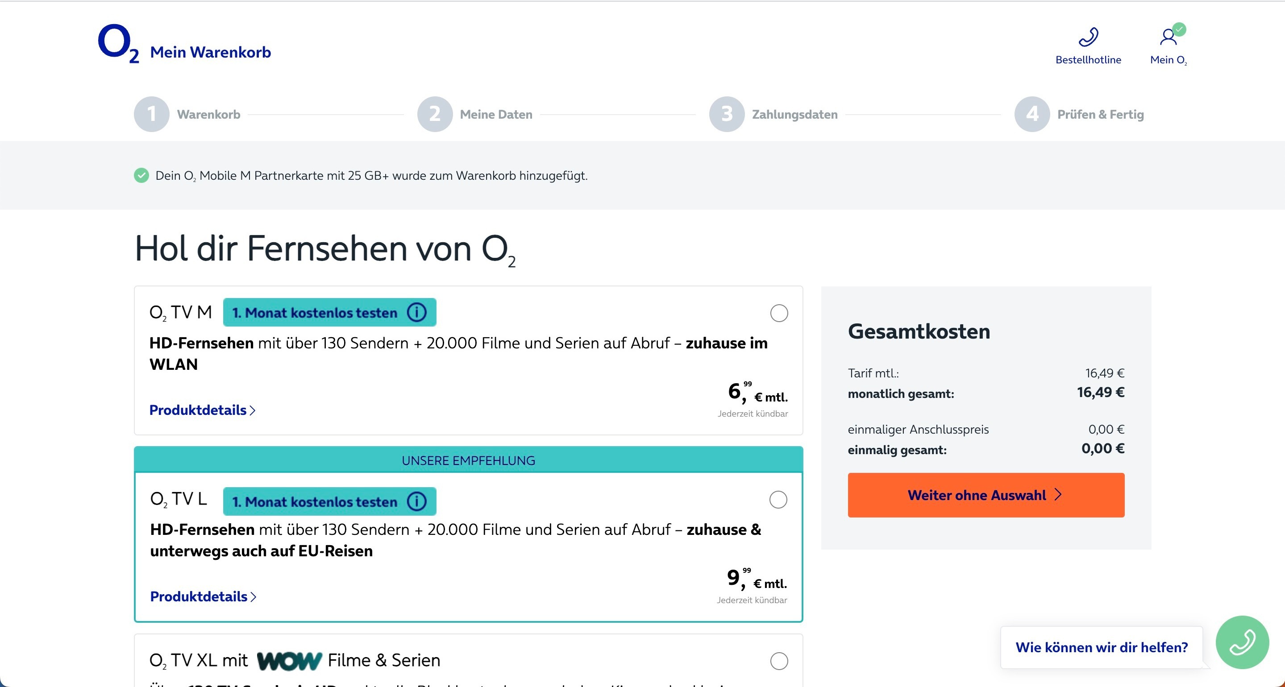This screenshot has width=1285, height=687.
Task: Expand Produktdetails for O2 TV M
Action: [203, 410]
